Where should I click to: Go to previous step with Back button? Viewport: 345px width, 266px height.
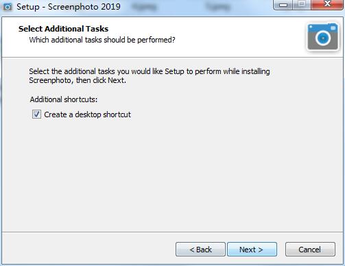[x=200, y=250]
